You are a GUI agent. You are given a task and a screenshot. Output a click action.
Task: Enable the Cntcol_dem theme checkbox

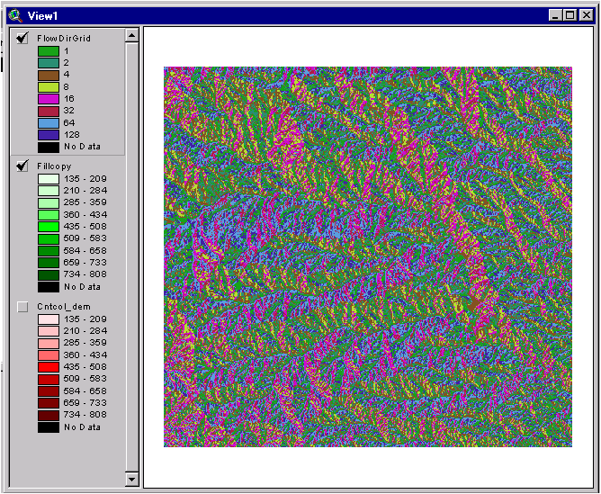(x=22, y=307)
